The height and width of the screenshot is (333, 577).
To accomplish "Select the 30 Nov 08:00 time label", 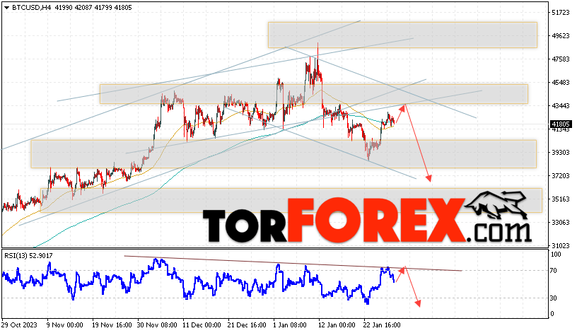I will click(x=157, y=325).
